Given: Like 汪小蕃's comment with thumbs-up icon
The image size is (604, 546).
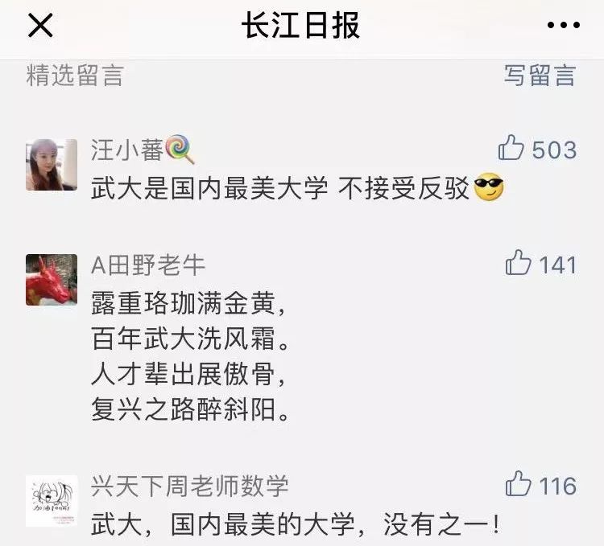Looking at the screenshot, I should 511,147.
